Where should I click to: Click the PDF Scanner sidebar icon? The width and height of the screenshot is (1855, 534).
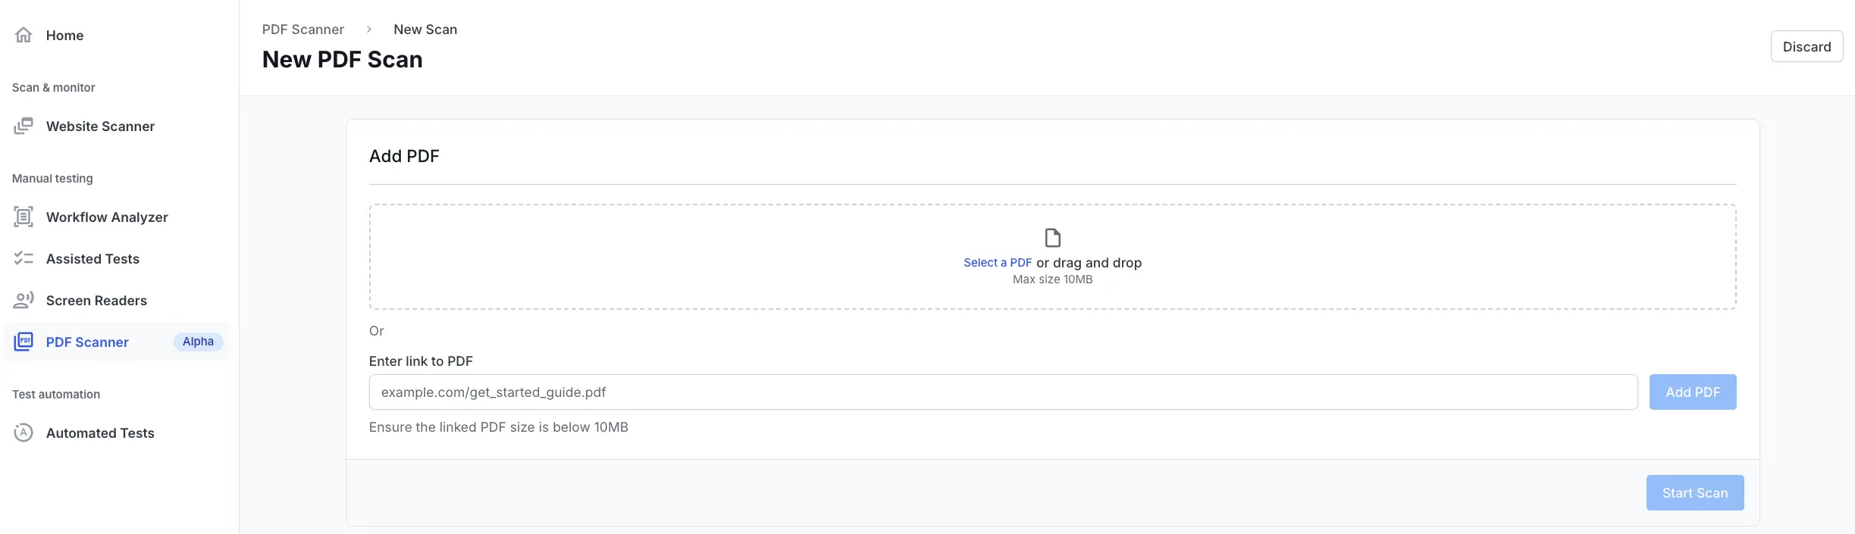pos(24,342)
